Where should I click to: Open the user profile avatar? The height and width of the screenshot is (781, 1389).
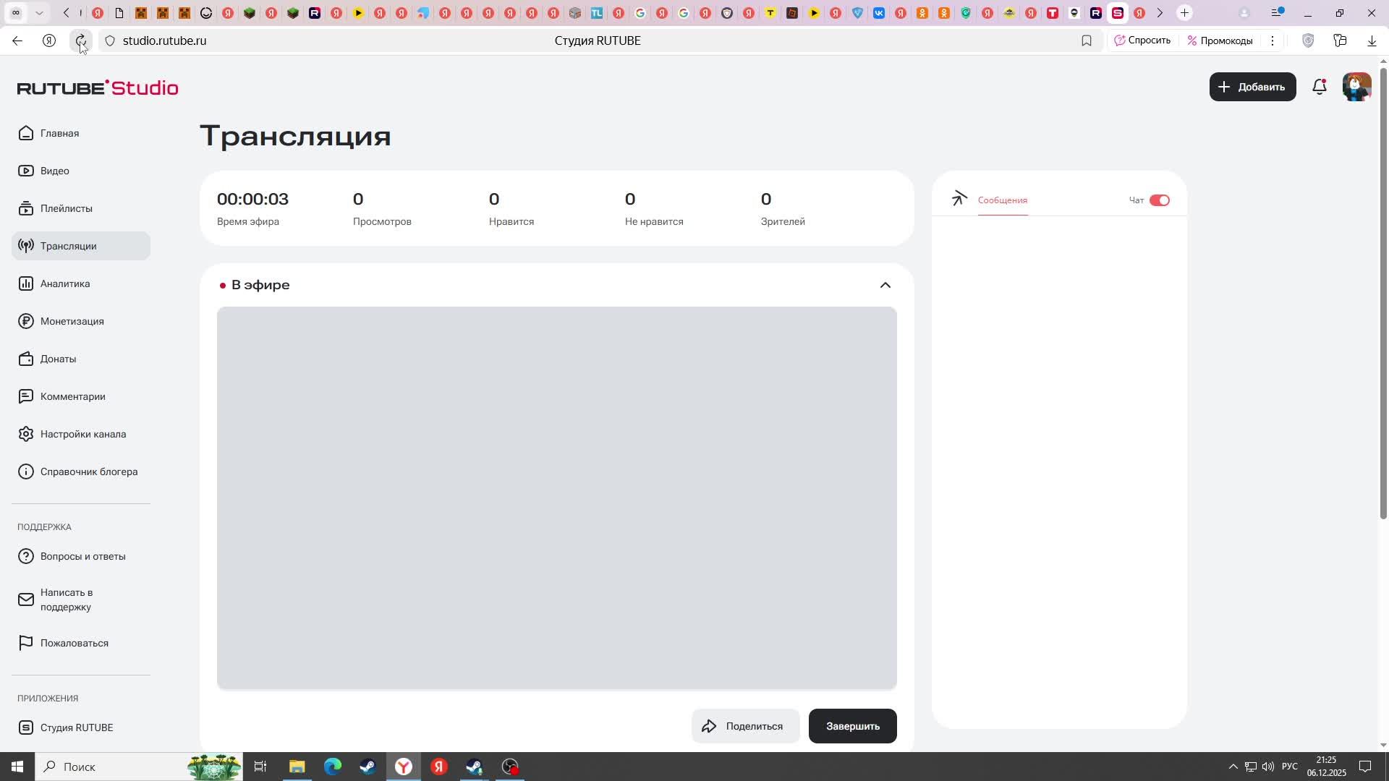click(1356, 87)
